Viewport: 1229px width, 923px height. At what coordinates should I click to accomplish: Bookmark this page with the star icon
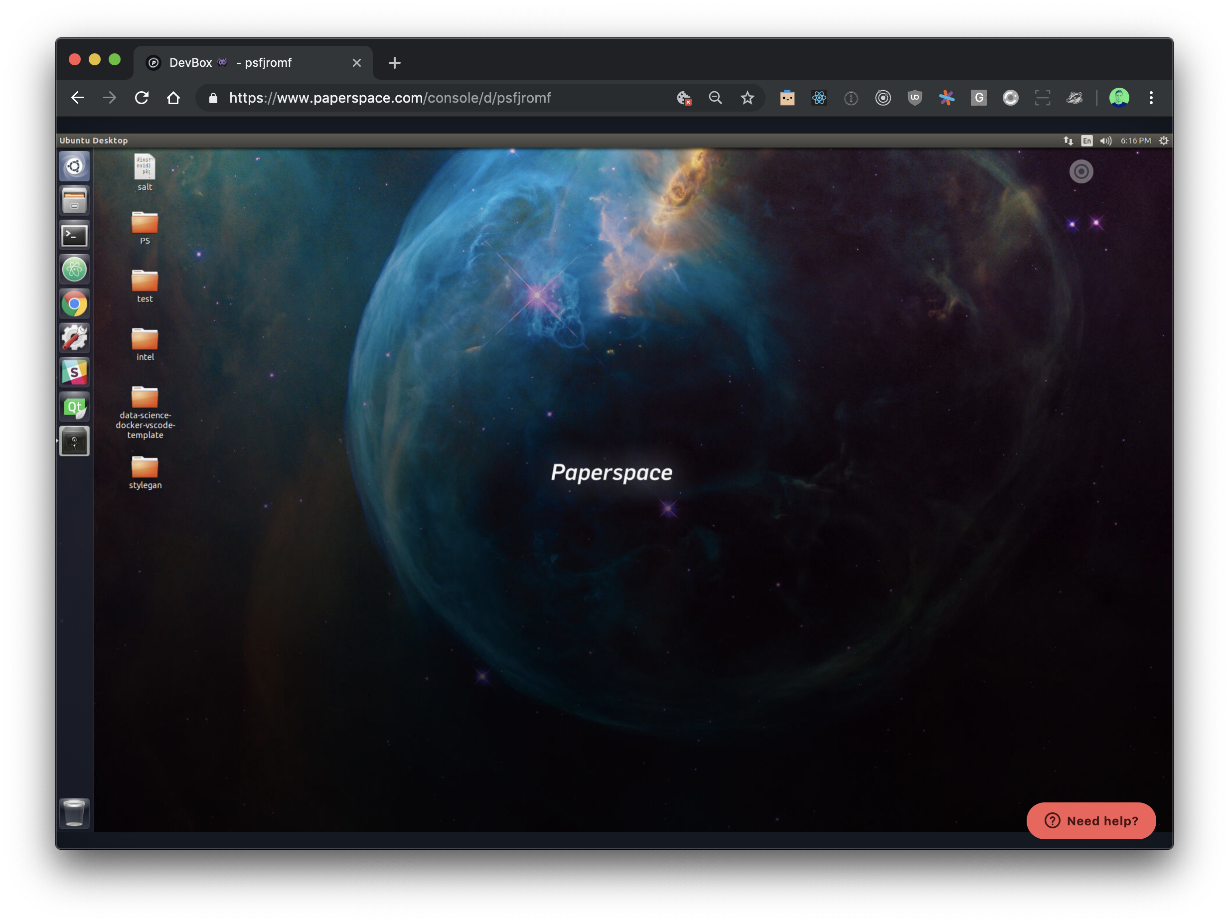tap(747, 98)
